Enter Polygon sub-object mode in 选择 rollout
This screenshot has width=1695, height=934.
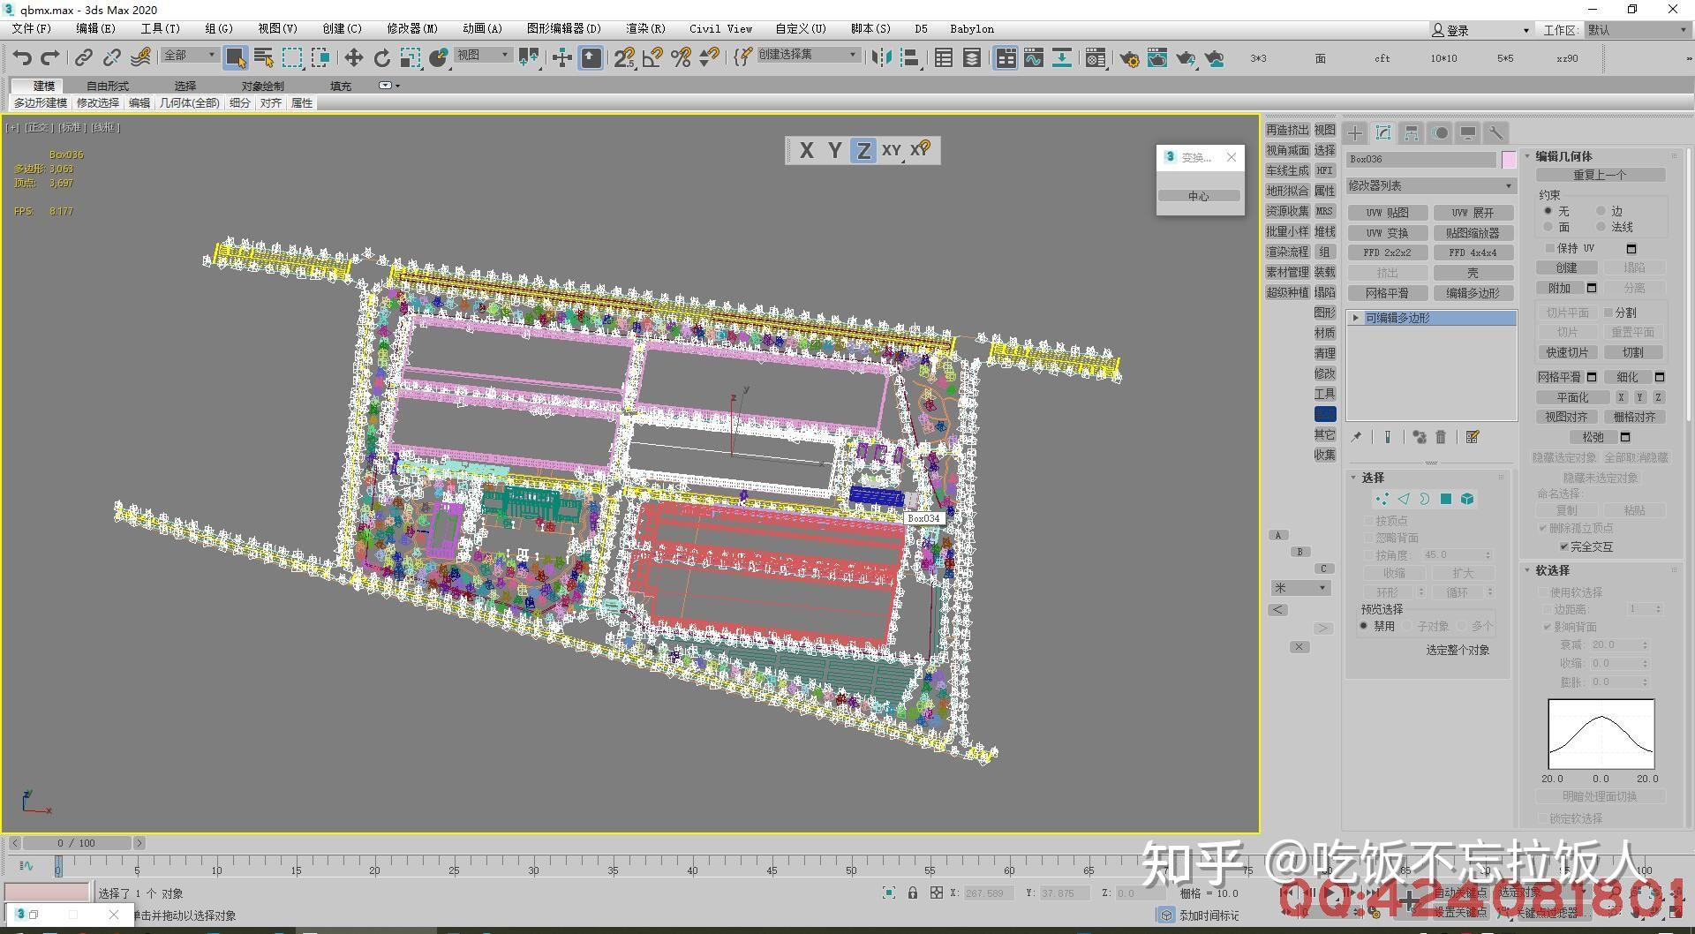click(1446, 499)
